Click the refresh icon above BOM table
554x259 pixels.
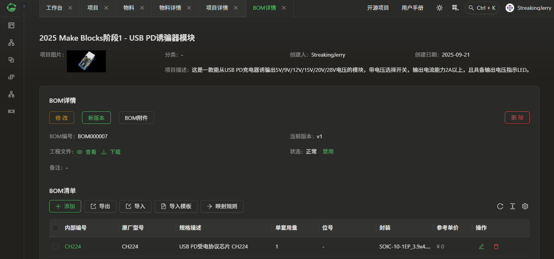pyautogui.click(x=500, y=206)
